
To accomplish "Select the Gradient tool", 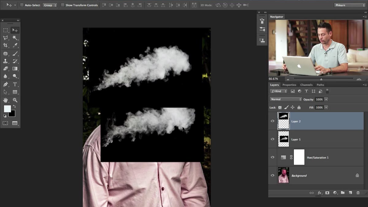I will [x=15, y=69].
